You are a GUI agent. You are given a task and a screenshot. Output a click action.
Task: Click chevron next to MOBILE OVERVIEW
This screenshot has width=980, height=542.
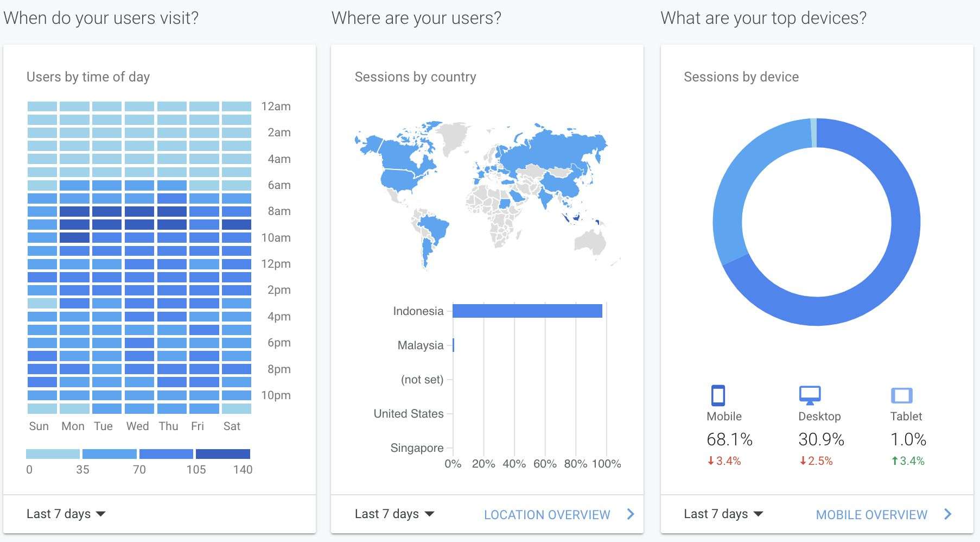[x=947, y=514]
